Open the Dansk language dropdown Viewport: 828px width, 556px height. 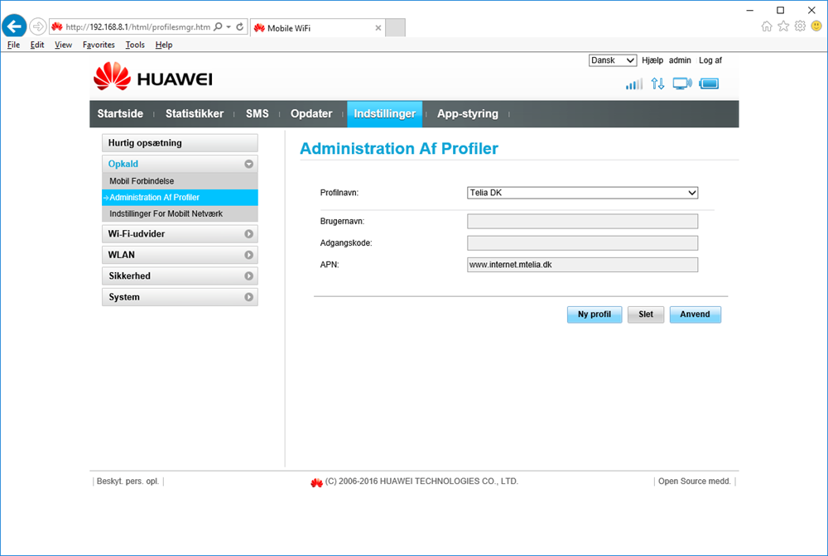click(x=613, y=60)
